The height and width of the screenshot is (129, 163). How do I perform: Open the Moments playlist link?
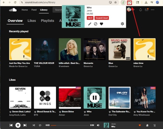[x=88, y=63]
